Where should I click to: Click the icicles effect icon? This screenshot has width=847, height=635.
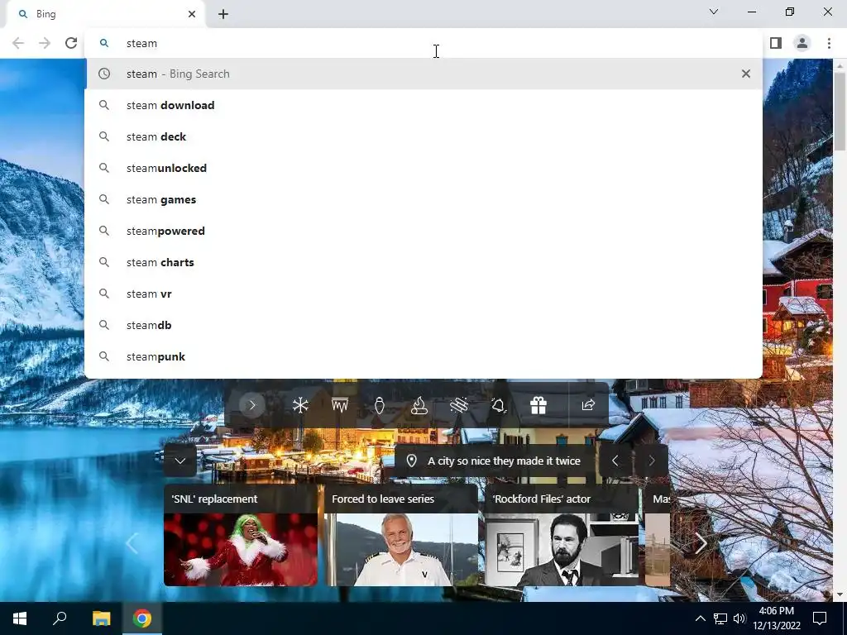coord(340,405)
